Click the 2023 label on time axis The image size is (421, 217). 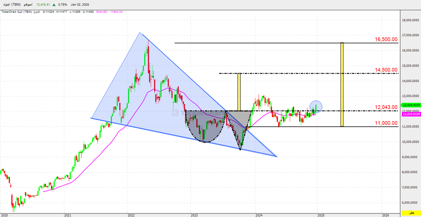195,215
